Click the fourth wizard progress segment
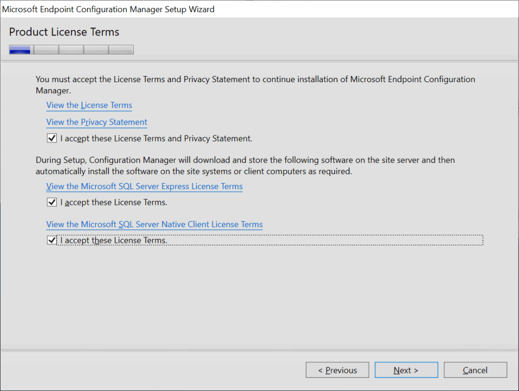The image size is (519, 391). point(96,50)
